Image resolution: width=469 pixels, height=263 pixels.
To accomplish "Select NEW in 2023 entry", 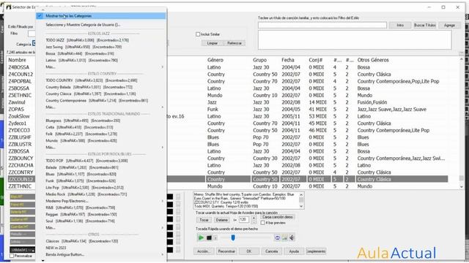I will coord(101,248).
